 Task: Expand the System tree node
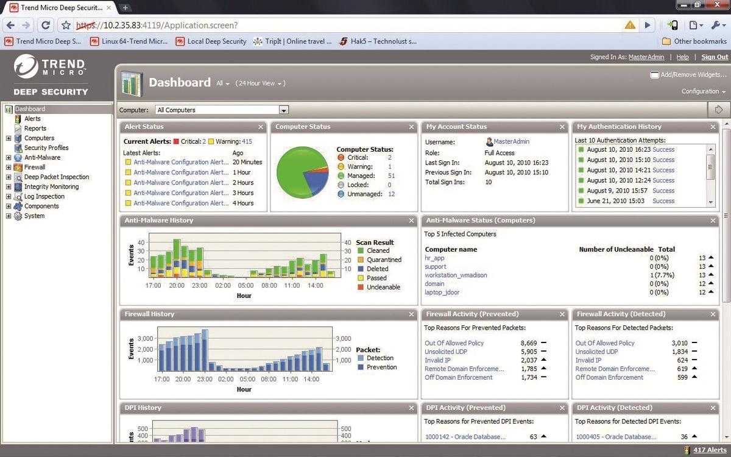pos(9,216)
